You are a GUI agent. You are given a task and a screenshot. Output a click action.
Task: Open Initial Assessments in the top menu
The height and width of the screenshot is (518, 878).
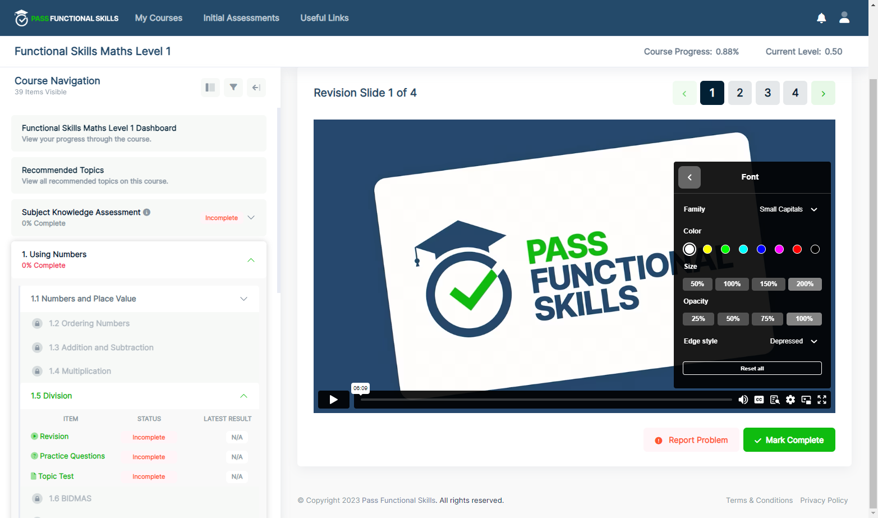click(x=241, y=18)
